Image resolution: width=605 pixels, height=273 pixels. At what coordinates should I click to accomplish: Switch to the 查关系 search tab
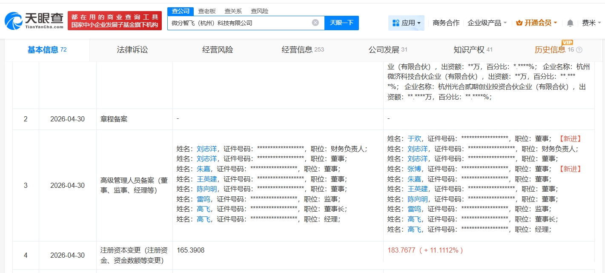(233, 11)
